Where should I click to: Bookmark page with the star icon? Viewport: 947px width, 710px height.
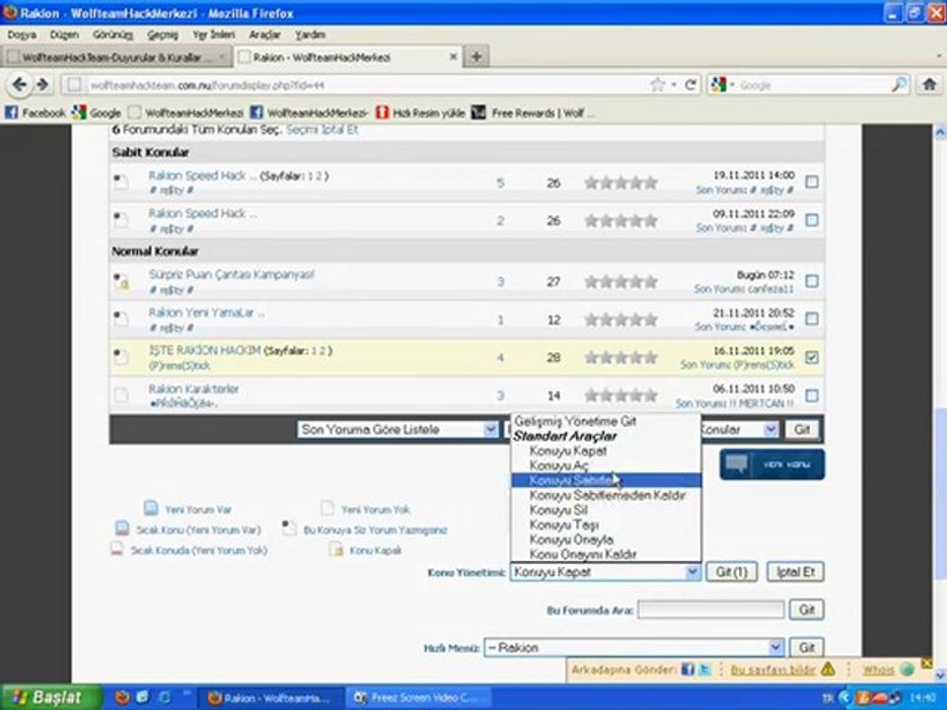click(x=658, y=85)
